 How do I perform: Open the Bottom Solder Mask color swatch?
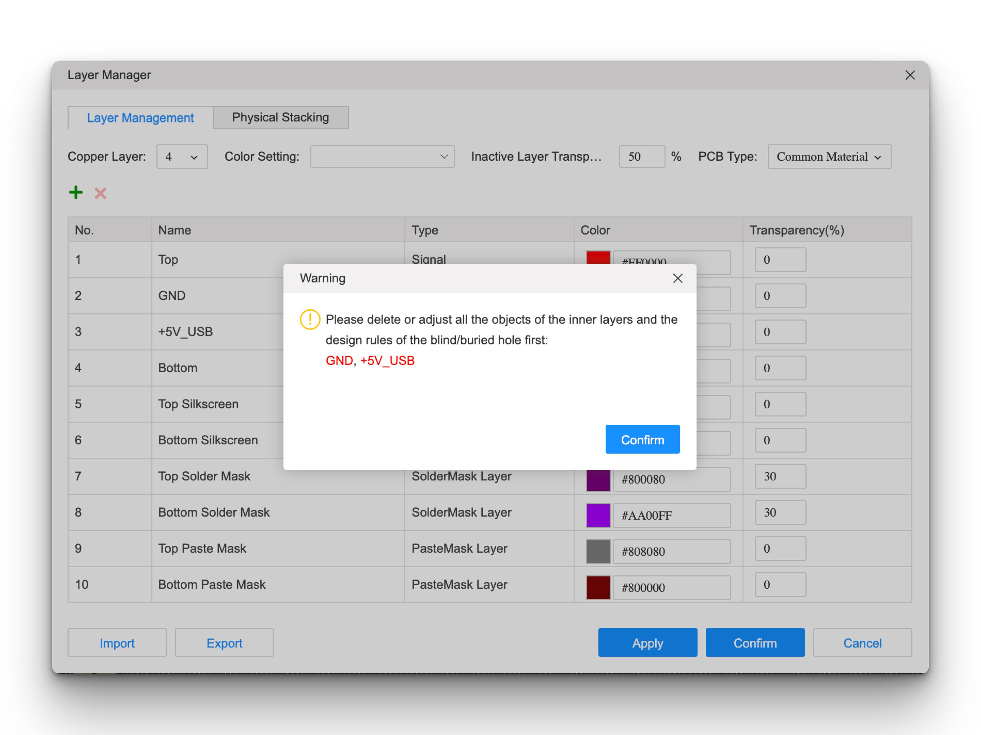point(598,516)
